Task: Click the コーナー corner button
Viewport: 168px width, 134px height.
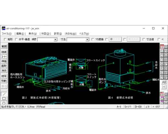Action: 4,57
